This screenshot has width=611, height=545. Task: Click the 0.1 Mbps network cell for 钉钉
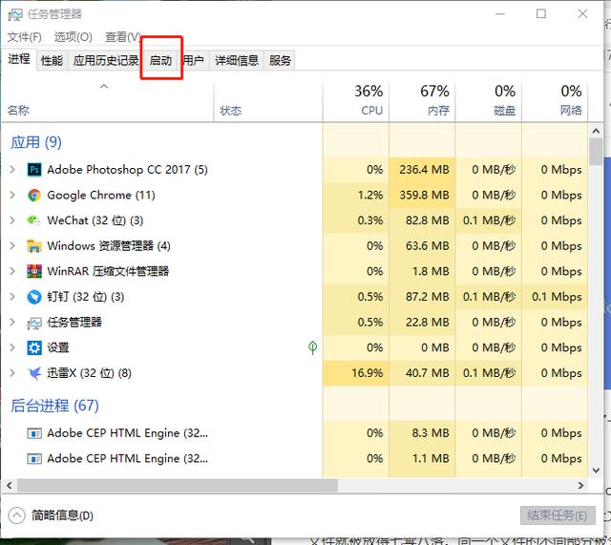557,297
